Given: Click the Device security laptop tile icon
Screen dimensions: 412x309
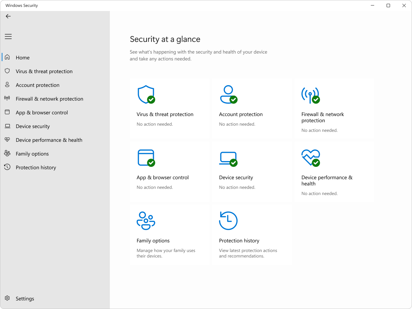Looking at the screenshot, I should (228, 158).
